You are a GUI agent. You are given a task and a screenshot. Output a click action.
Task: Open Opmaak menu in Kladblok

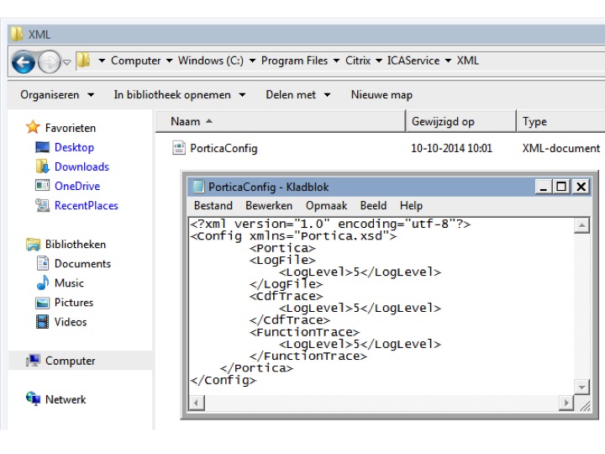(x=326, y=205)
